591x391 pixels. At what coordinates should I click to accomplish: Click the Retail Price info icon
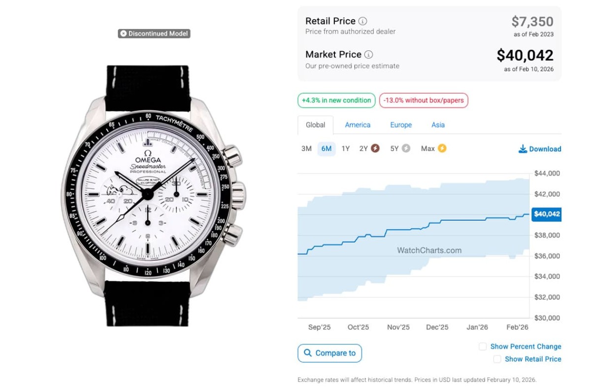tap(362, 21)
